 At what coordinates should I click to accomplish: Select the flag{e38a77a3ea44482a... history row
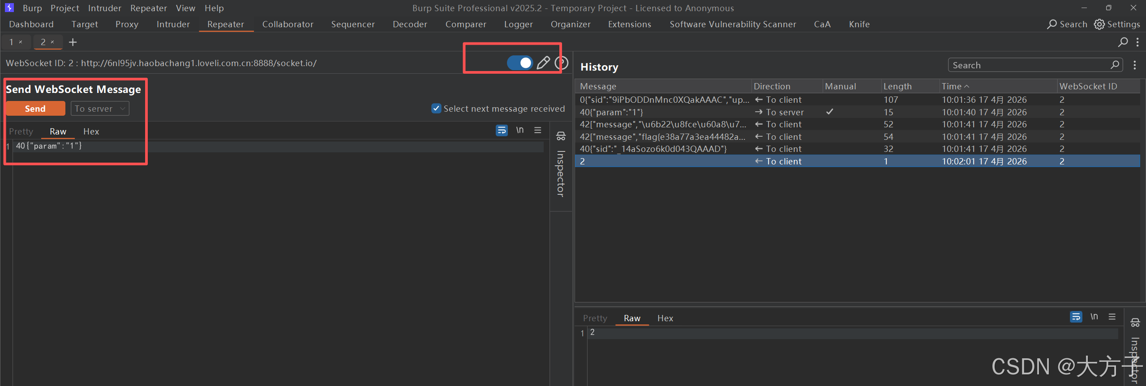point(857,137)
